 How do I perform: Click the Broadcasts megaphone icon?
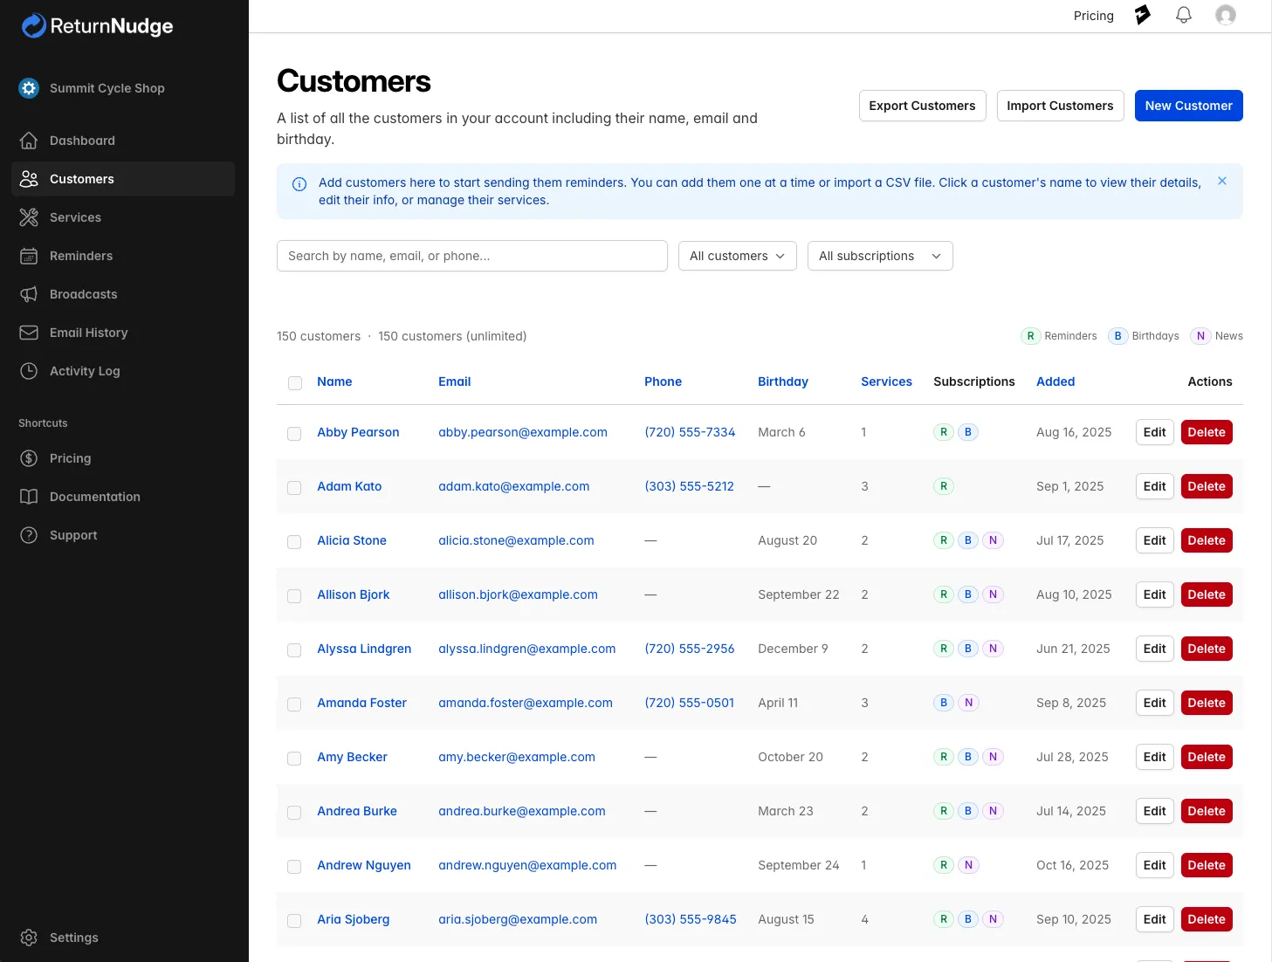(29, 294)
